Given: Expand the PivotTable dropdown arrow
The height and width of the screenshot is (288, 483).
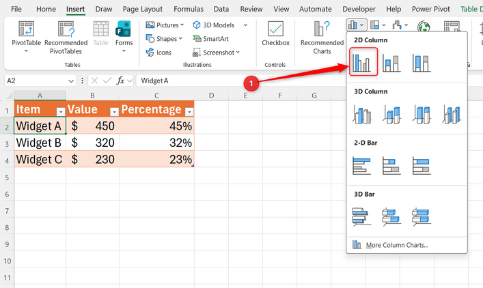Looking at the screenshot, I should pos(26,51).
